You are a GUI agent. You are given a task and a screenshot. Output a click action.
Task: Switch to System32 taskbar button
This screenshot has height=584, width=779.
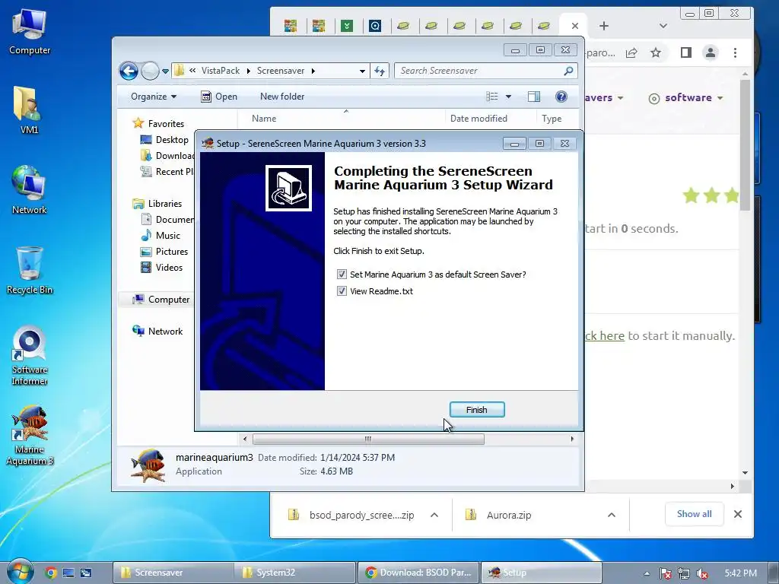[295, 573]
